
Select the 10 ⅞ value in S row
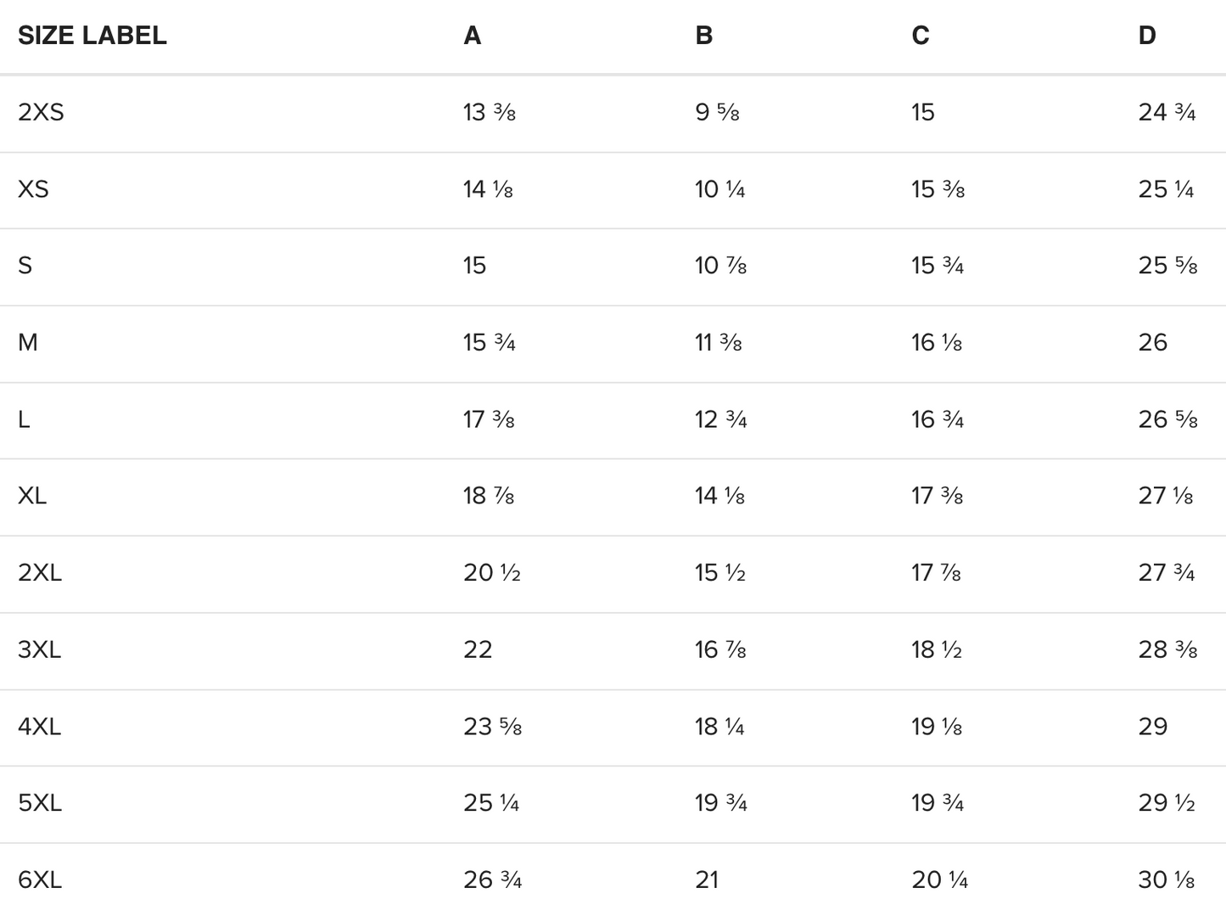pyautogui.click(x=720, y=266)
